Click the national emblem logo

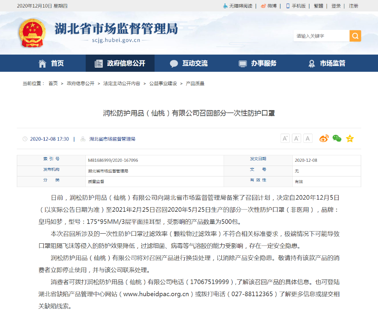pyautogui.click(x=31, y=33)
